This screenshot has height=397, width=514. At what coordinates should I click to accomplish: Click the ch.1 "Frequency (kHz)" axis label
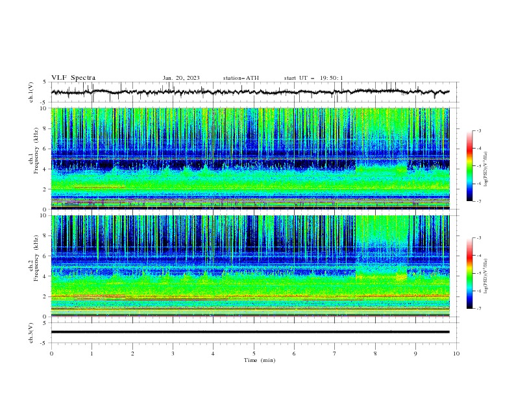pos(36,150)
